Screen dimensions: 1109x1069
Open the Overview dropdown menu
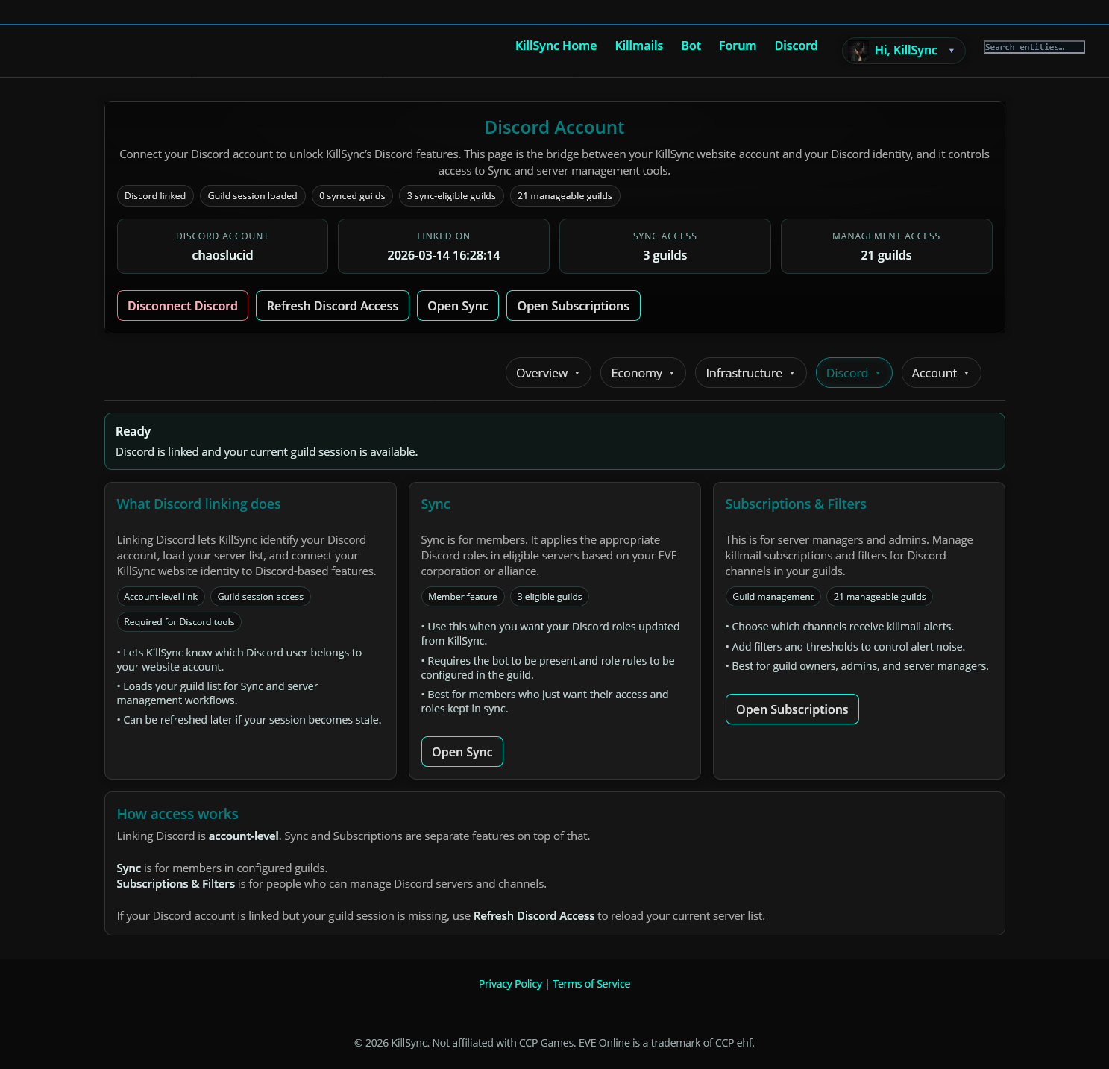pos(547,373)
